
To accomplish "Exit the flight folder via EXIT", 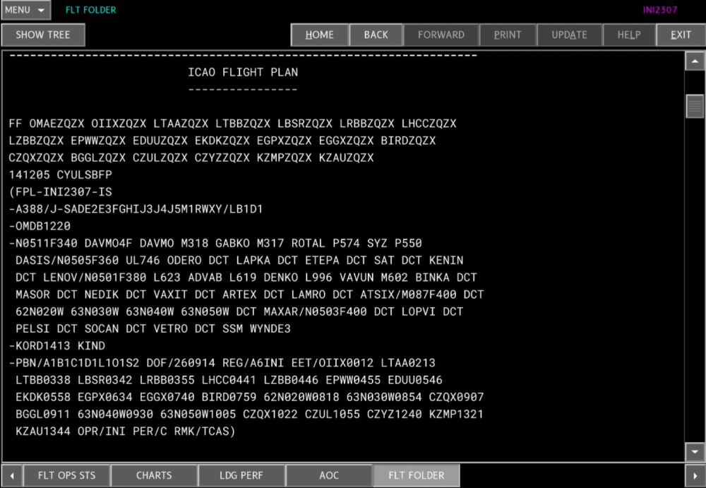I will point(681,35).
